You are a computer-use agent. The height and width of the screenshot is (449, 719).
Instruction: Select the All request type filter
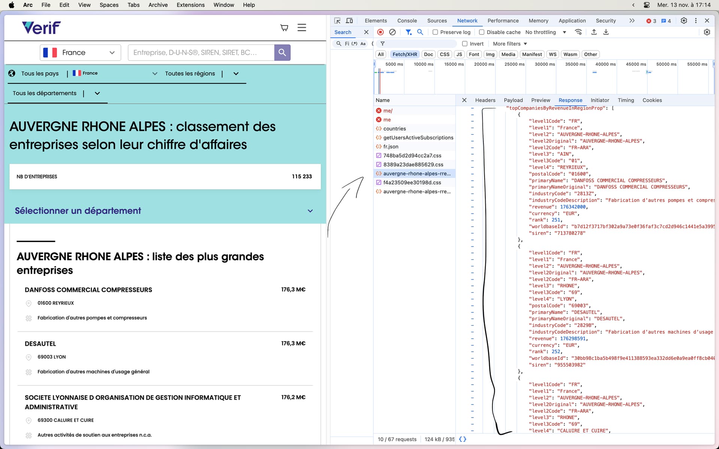(381, 54)
